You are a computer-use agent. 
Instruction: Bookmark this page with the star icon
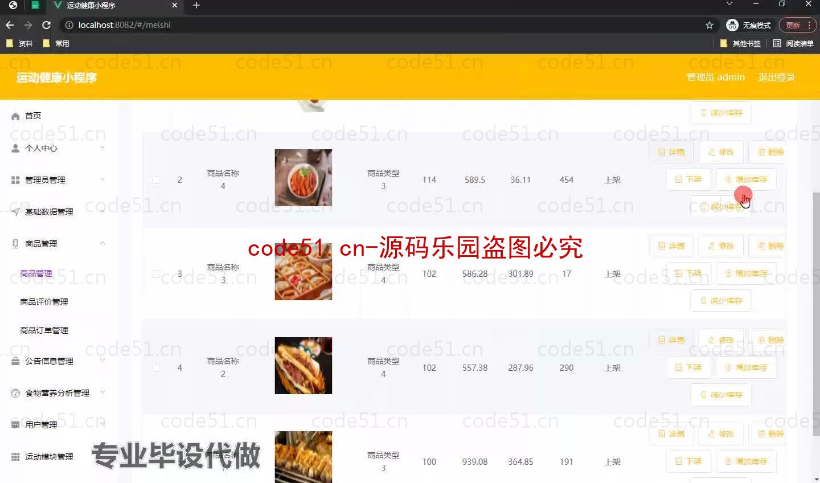coord(710,25)
